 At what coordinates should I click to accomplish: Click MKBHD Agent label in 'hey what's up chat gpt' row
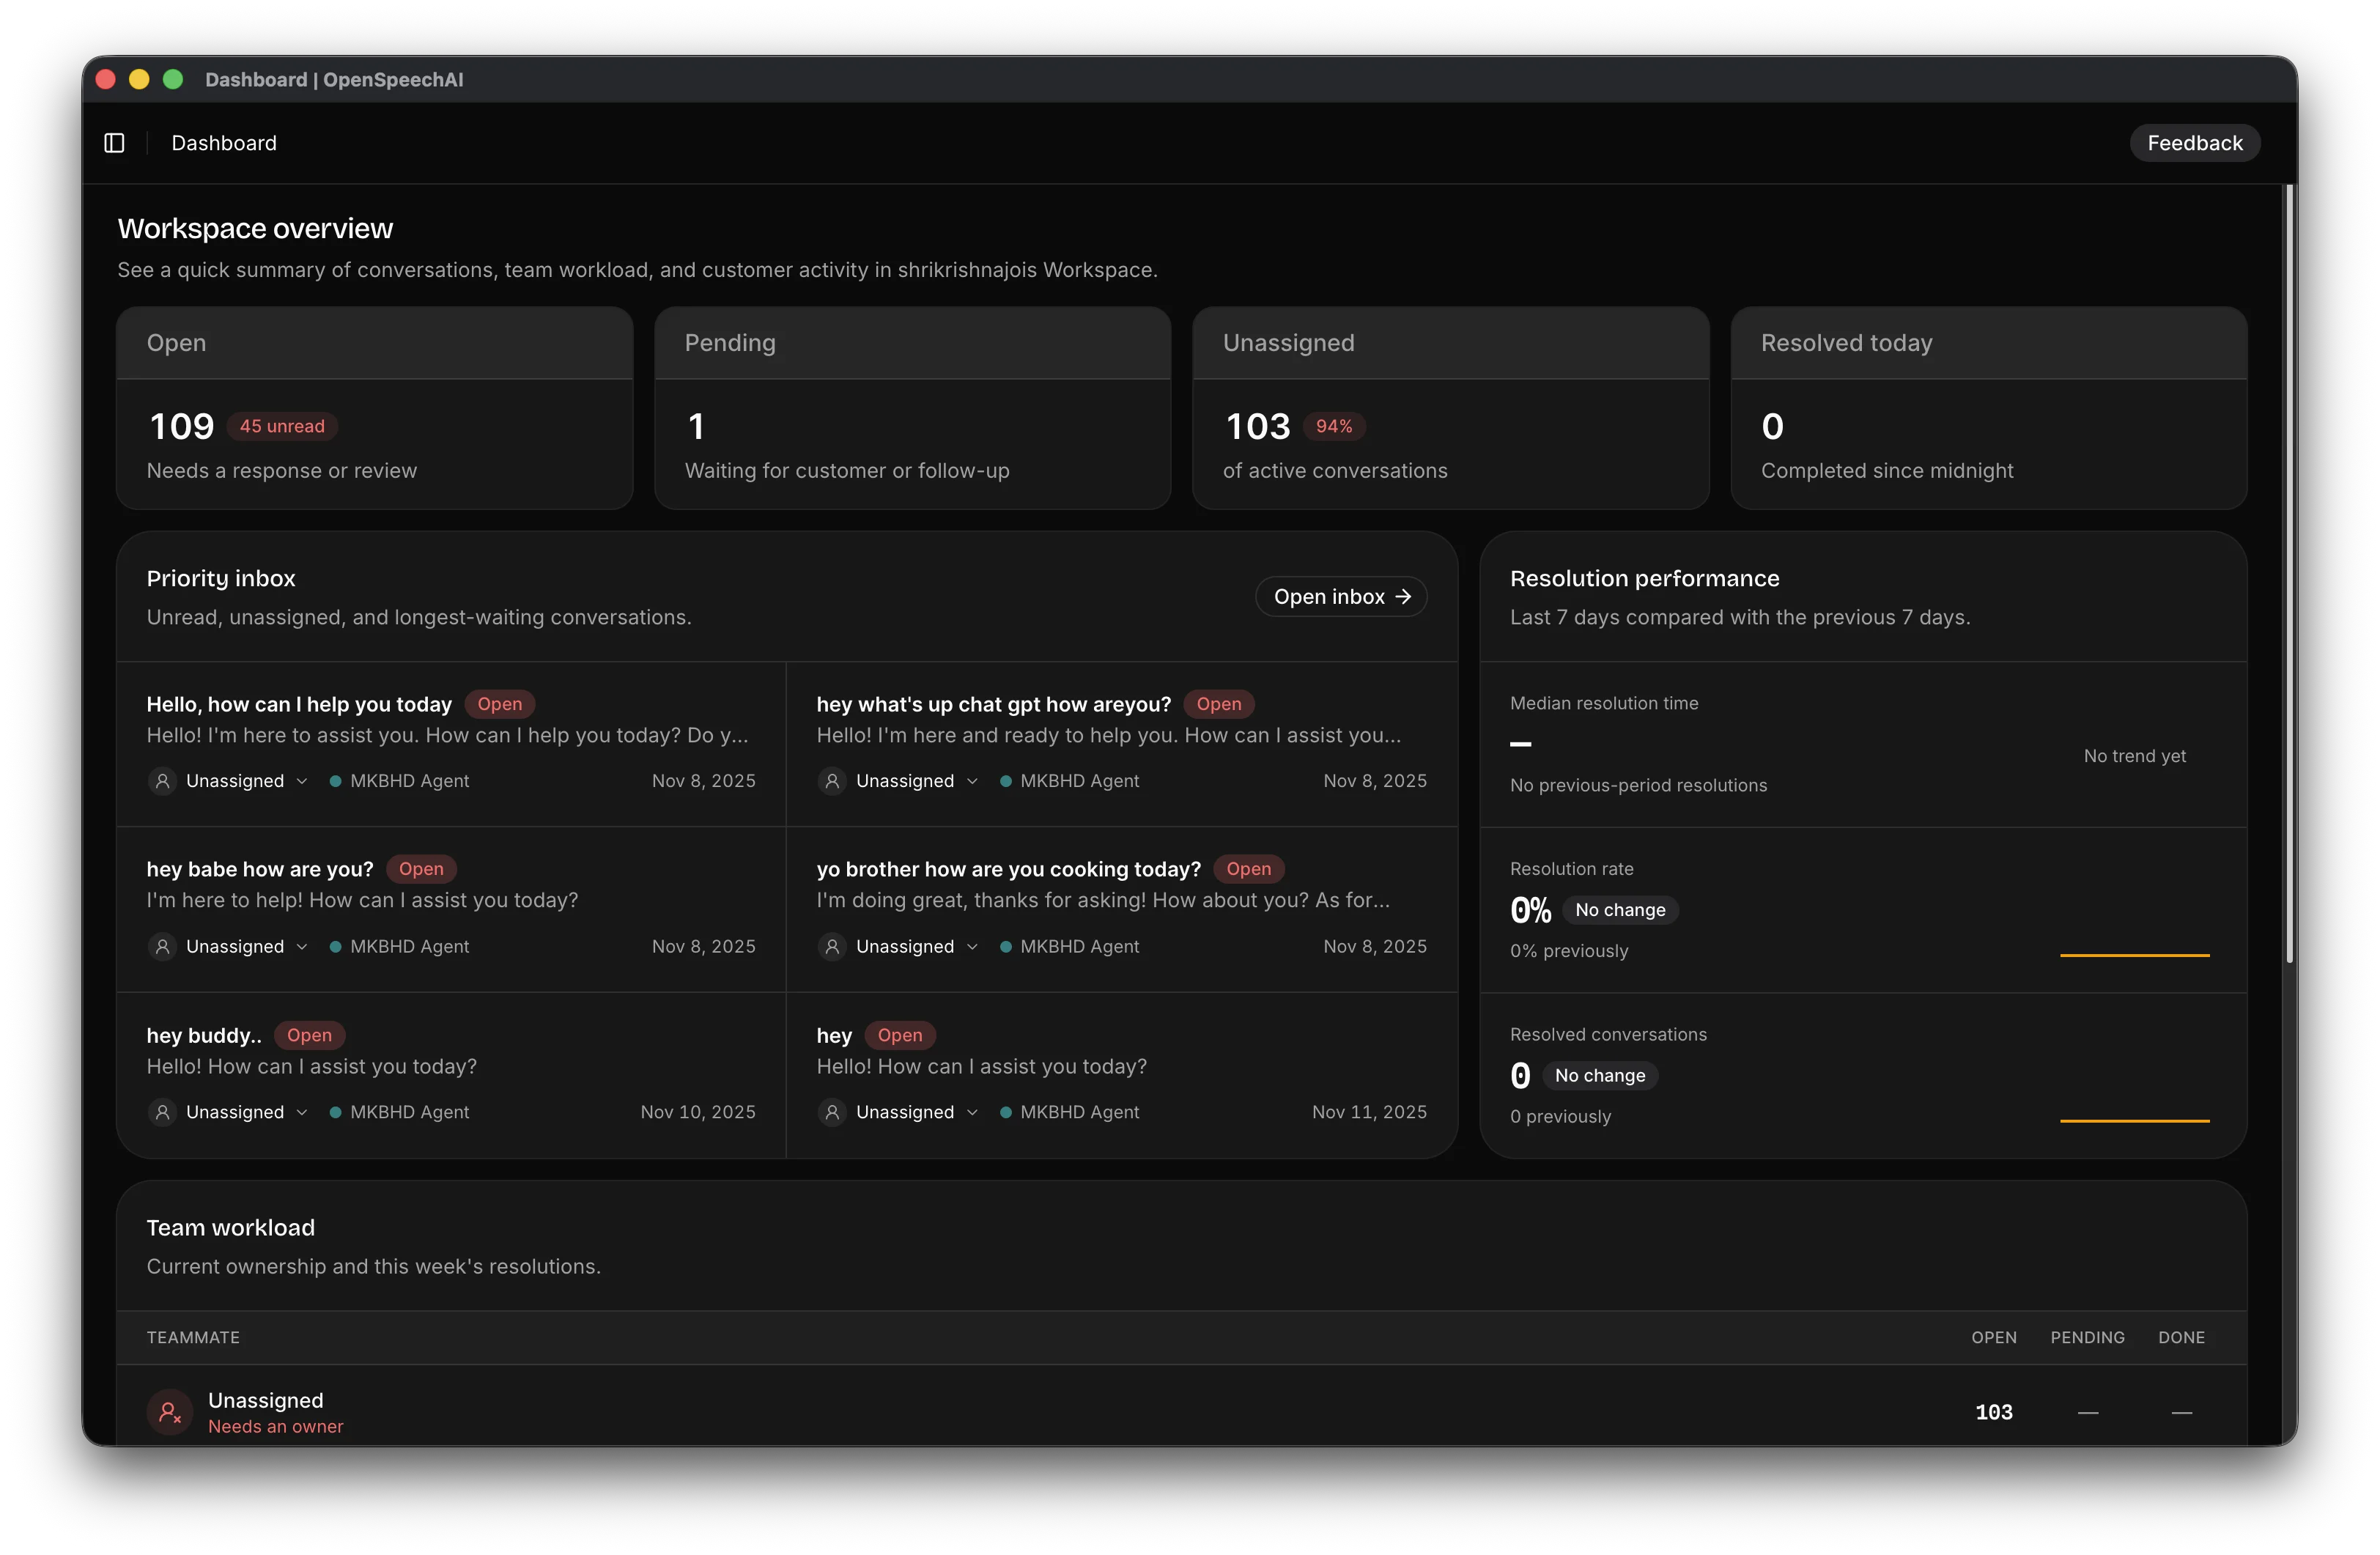(x=1079, y=781)
